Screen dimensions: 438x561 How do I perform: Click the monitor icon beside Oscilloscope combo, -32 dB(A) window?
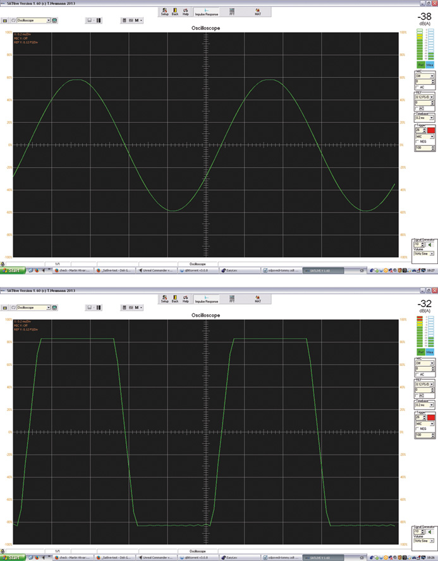click(x=54, y=308)
